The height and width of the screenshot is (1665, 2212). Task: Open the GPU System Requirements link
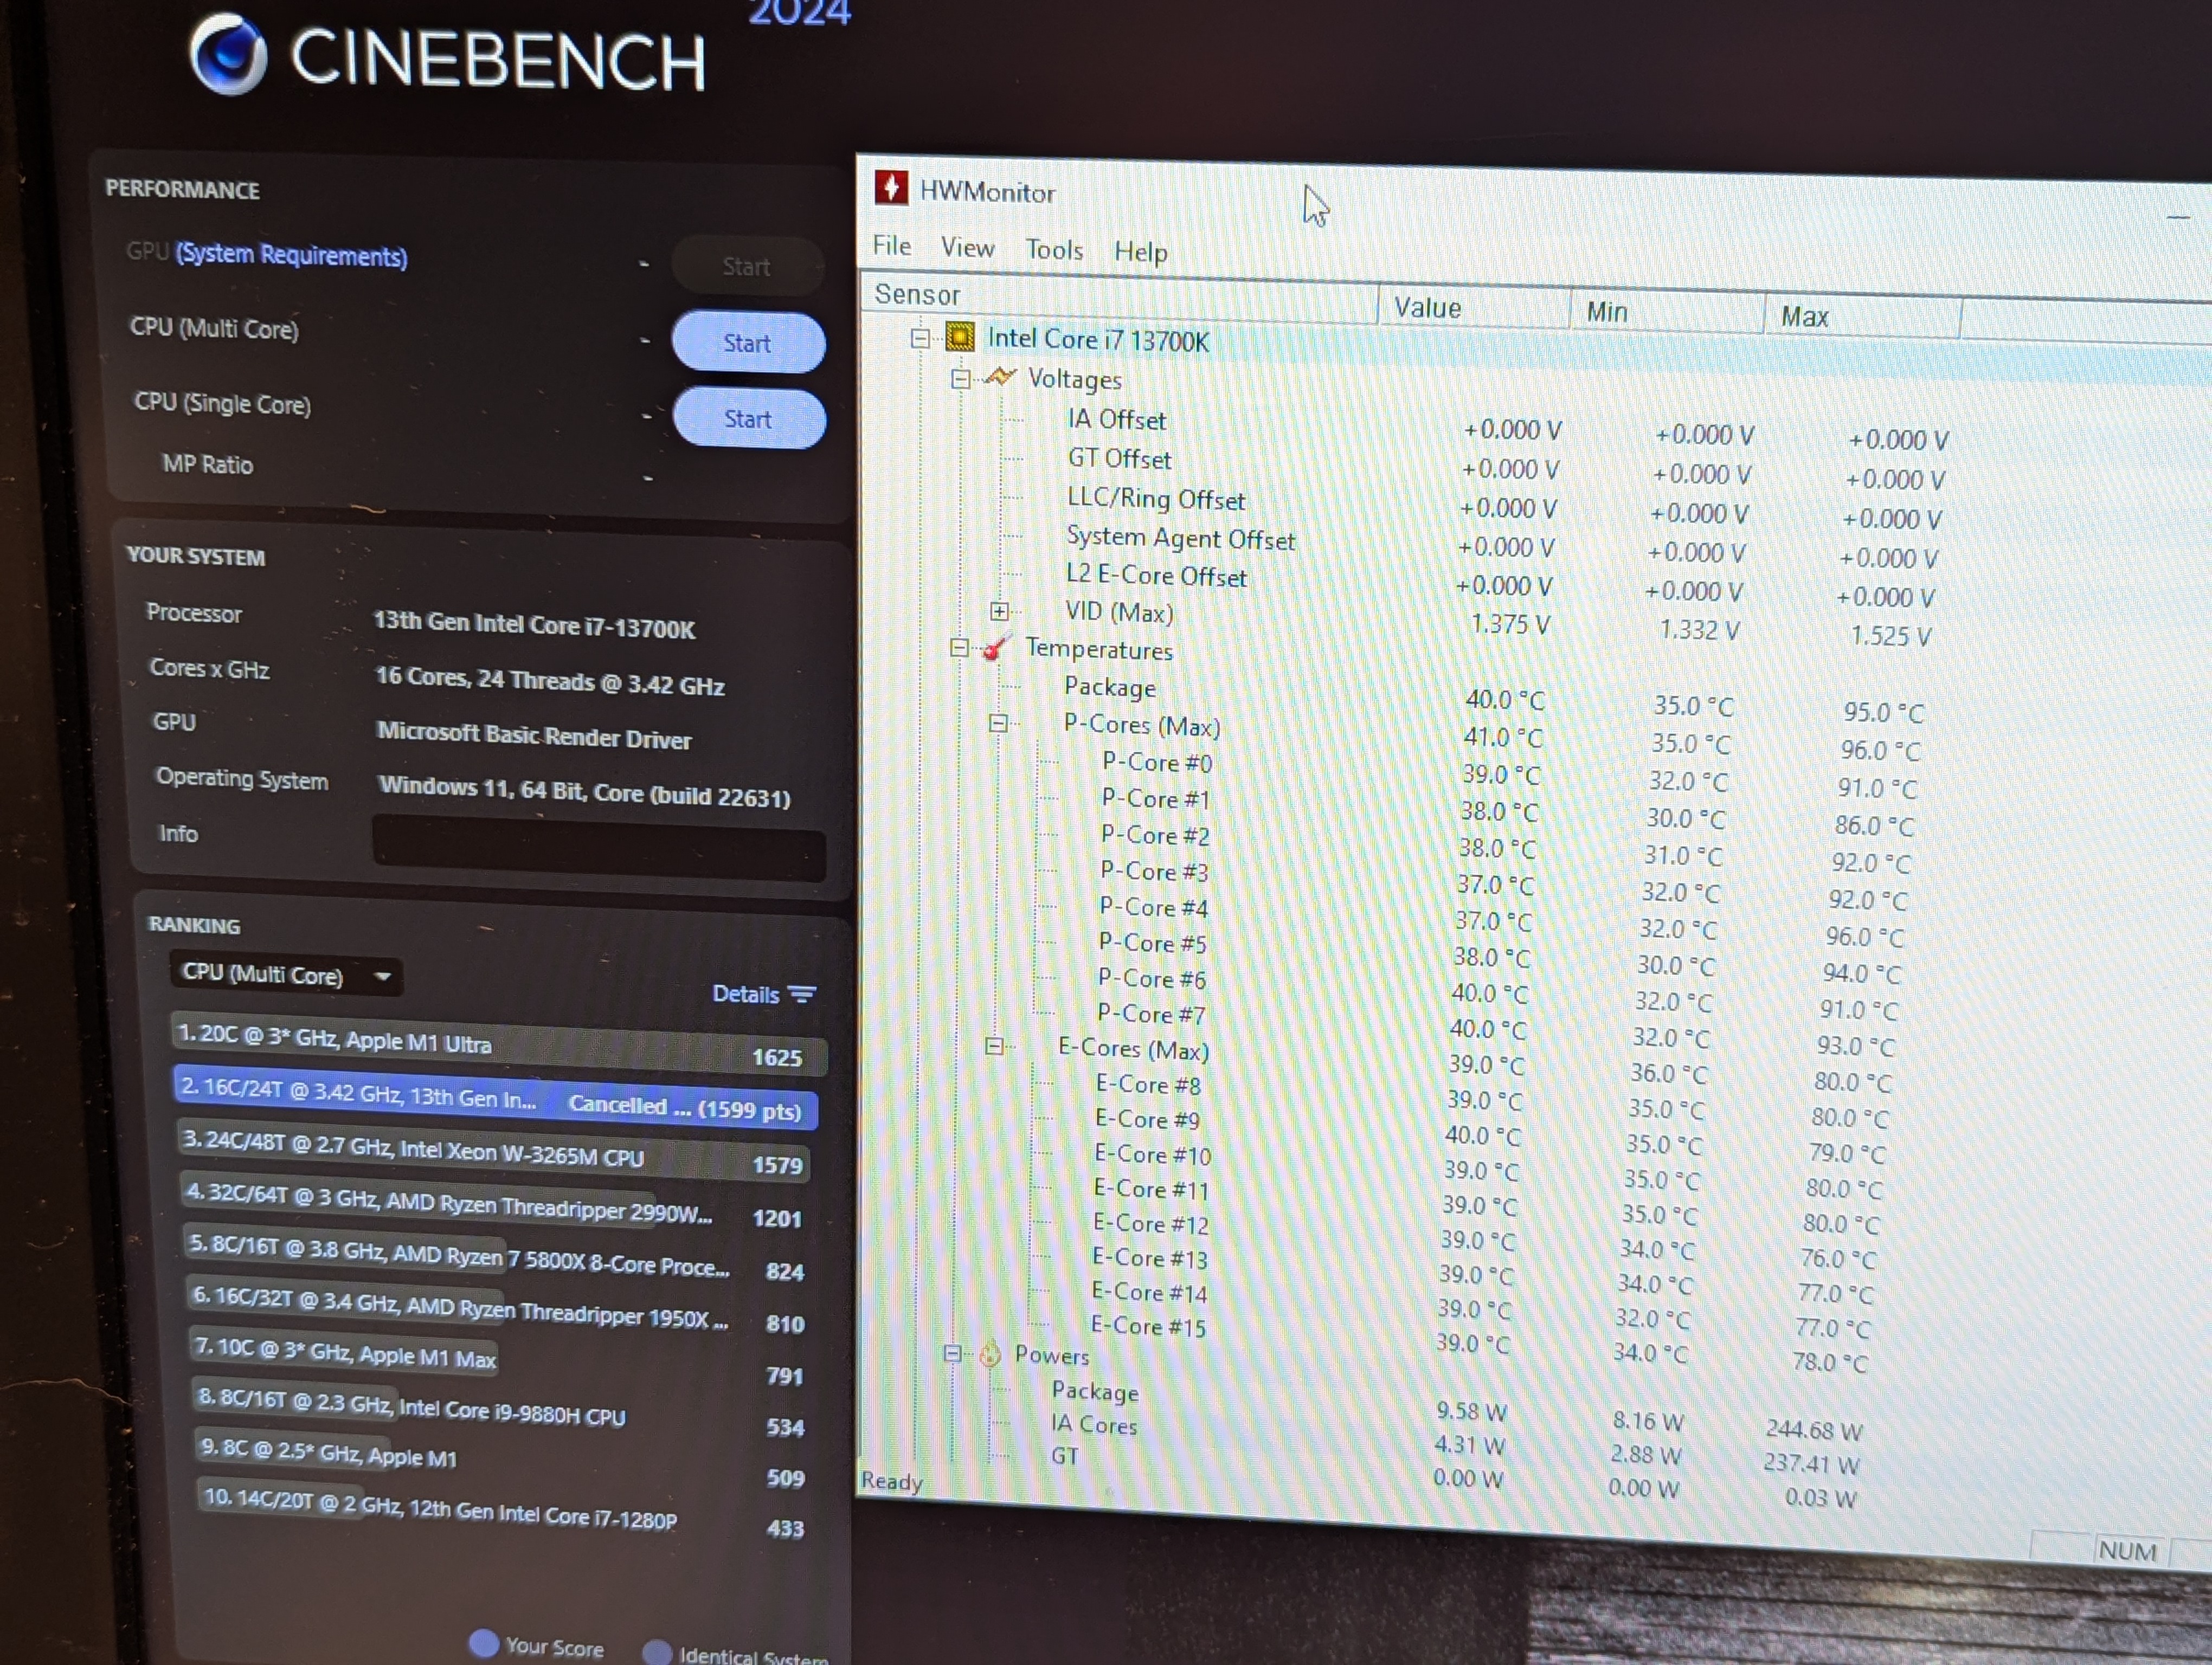[292, 255]
